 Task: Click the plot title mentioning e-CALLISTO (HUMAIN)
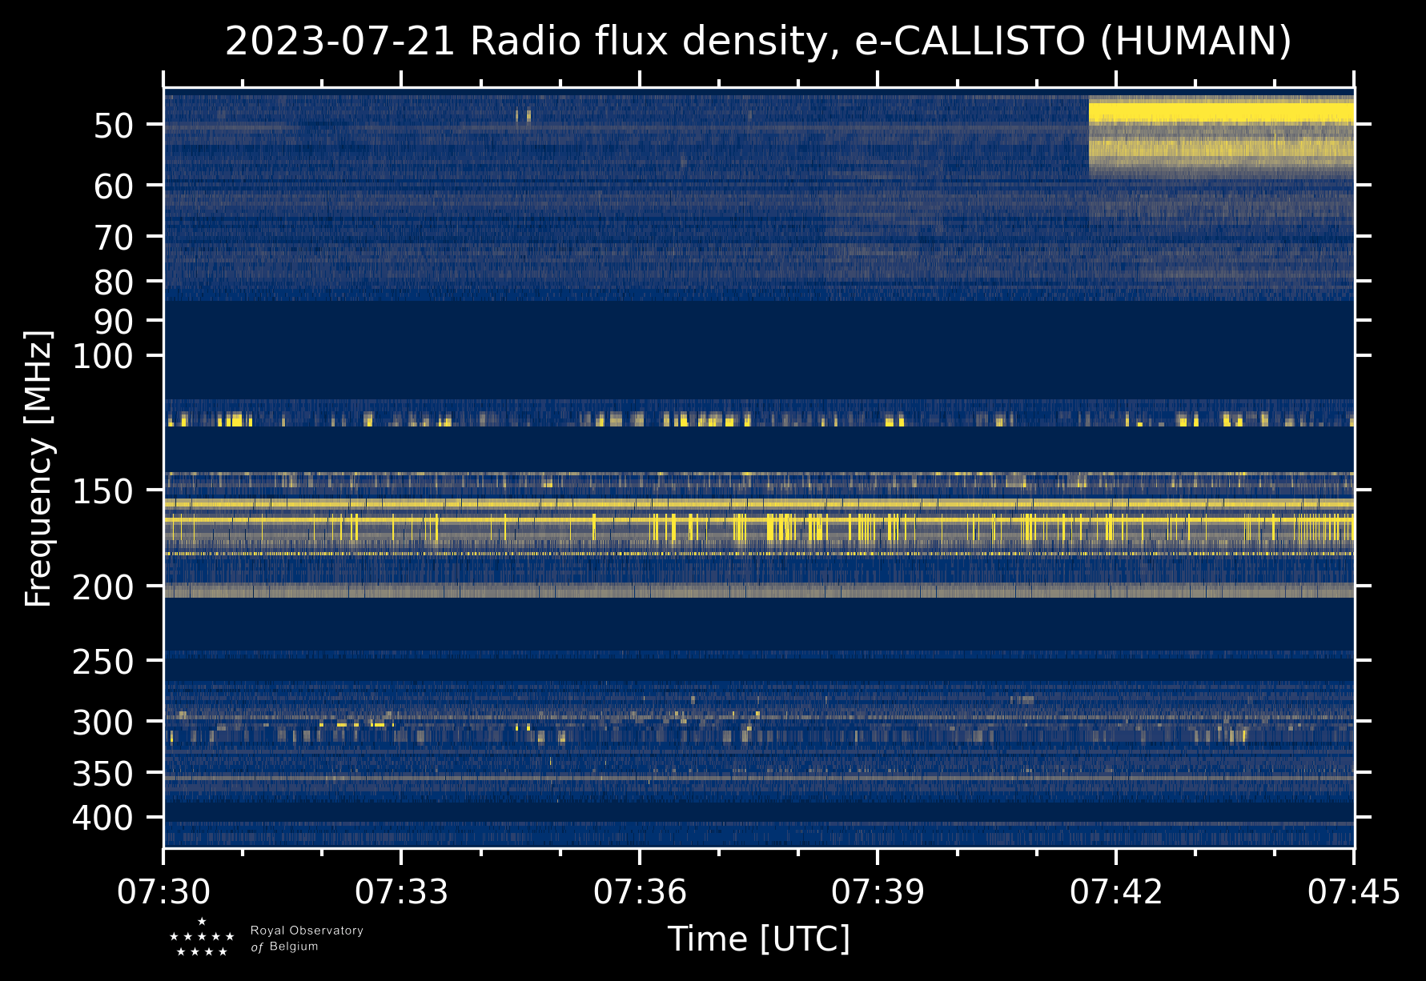pos(758,42)
